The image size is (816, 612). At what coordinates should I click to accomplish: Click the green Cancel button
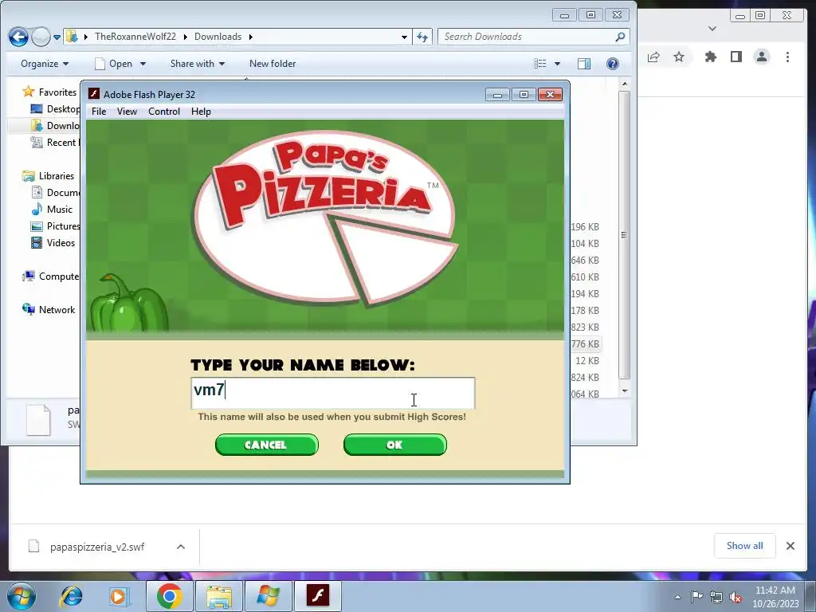(x=266, y=445)
